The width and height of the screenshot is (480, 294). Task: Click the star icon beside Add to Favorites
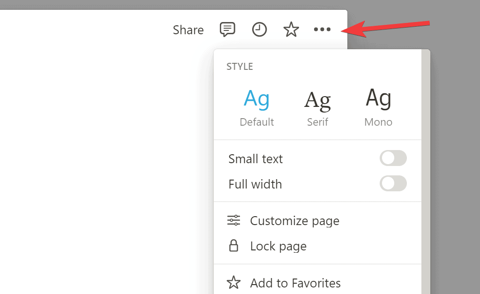233,283
